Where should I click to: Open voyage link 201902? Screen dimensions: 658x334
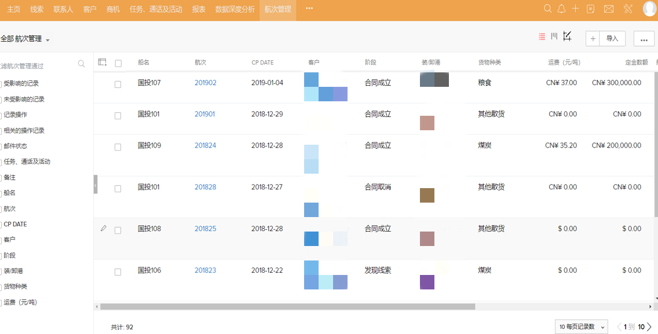(205, 83)
